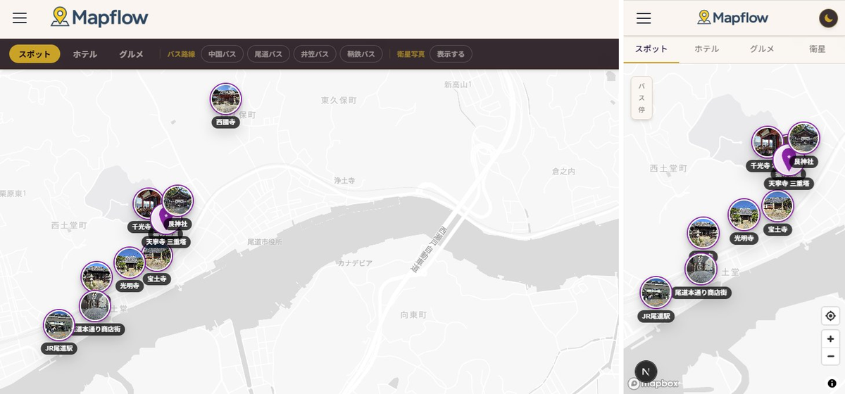Toggle the 尾道バス route
The image size is (845, 394).
268,54
